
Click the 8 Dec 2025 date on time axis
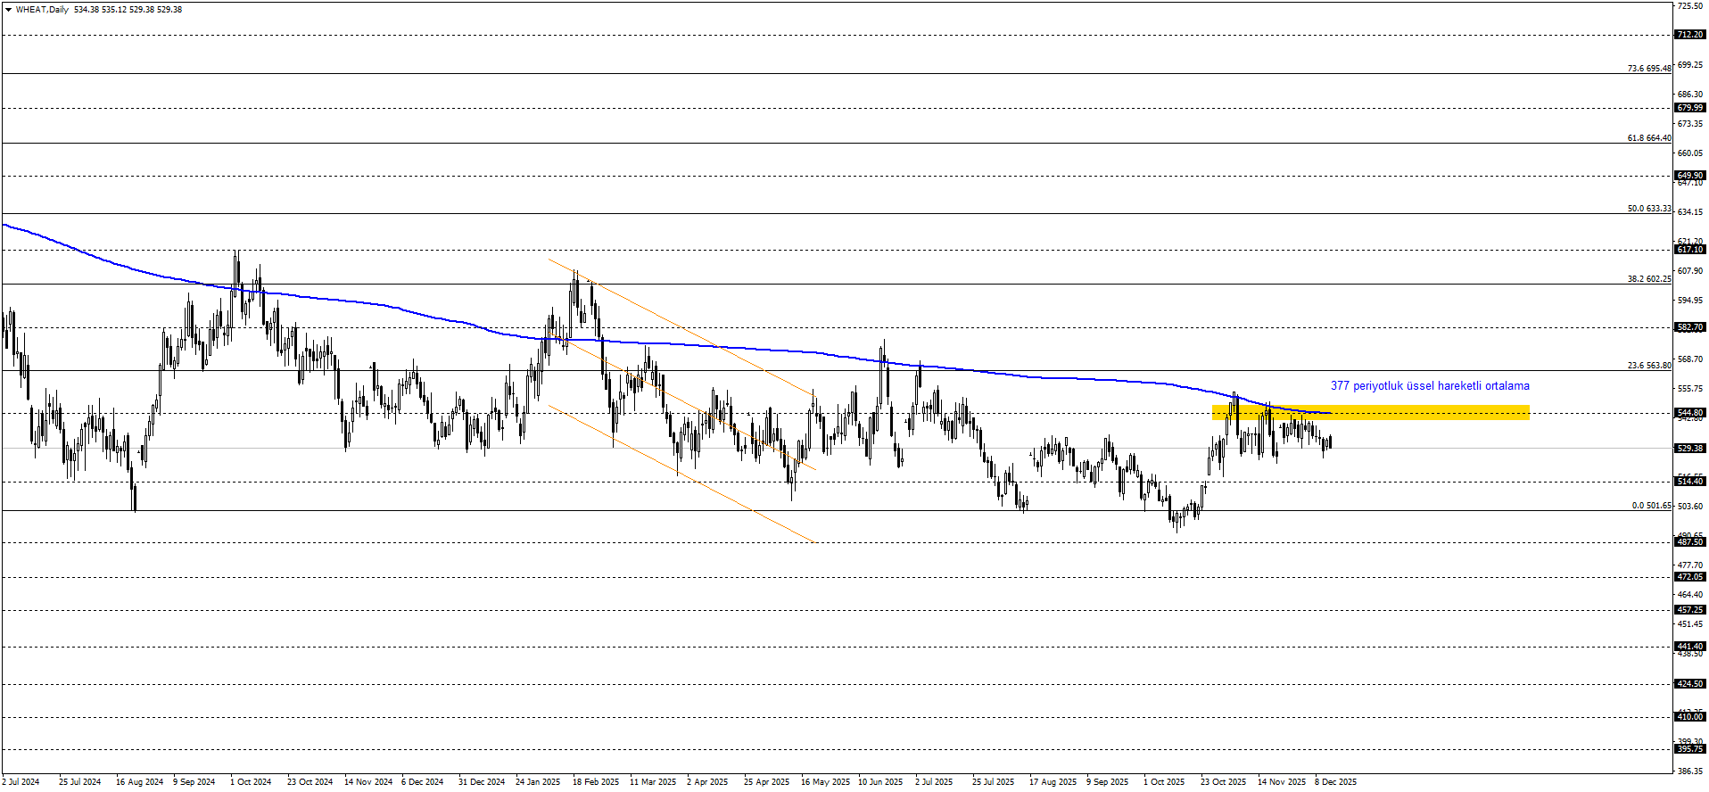(x=1335, y=782)
